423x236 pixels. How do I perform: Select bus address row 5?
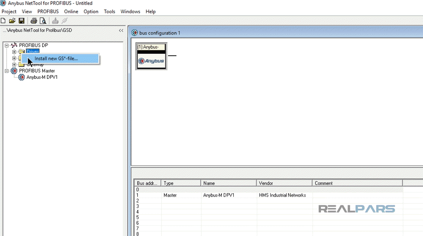pyautogui.click(x=269, y=217)
